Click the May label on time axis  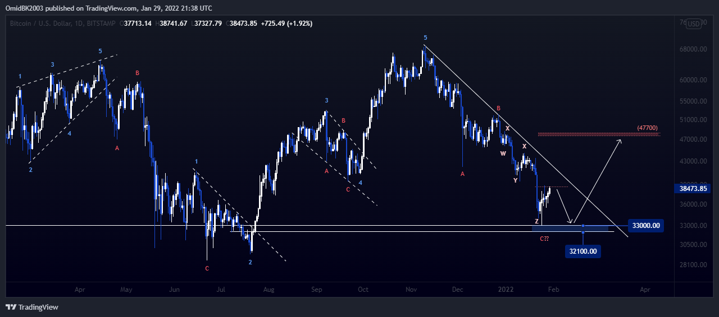coord(126,290)
